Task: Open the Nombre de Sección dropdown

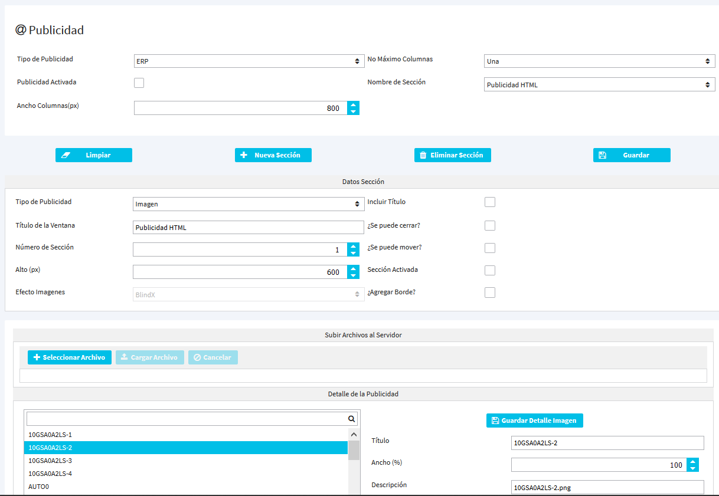Action: [x=599, y=85]
